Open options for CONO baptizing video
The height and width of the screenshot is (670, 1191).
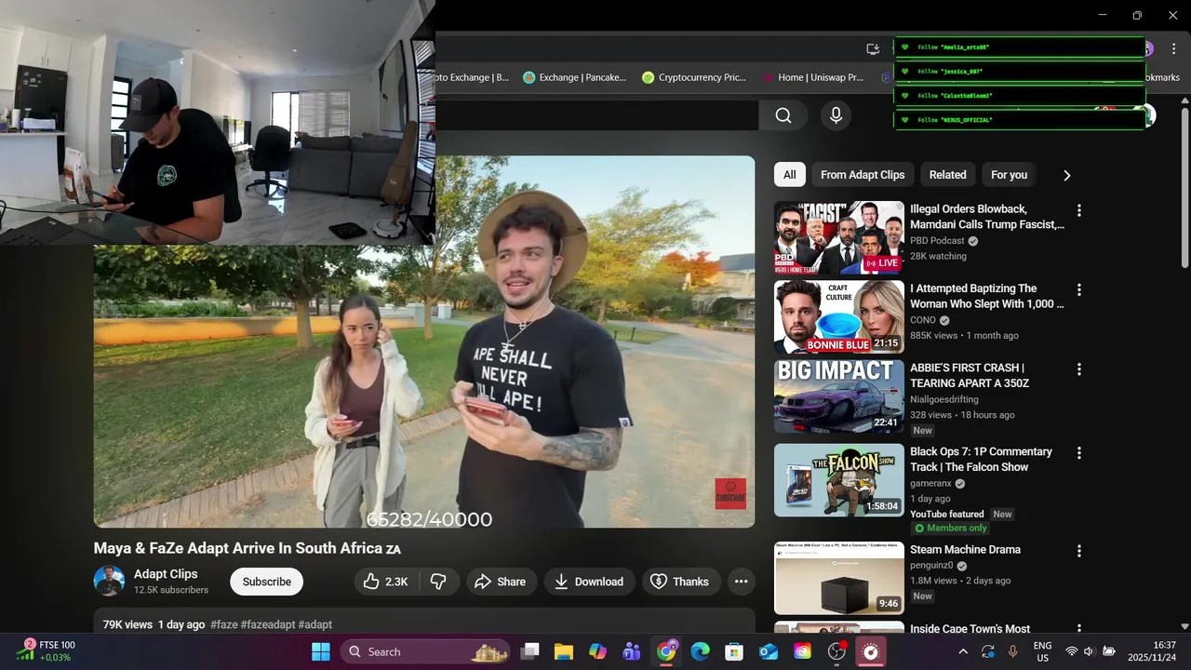click(1079, 289)
